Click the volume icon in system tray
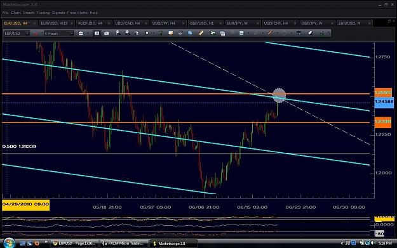The width and height of the screenshot is (397, 248). click(x=373, y=243)
